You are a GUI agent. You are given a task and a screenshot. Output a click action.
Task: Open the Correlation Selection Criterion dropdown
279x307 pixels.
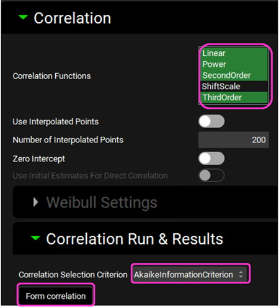pos(190,274)
